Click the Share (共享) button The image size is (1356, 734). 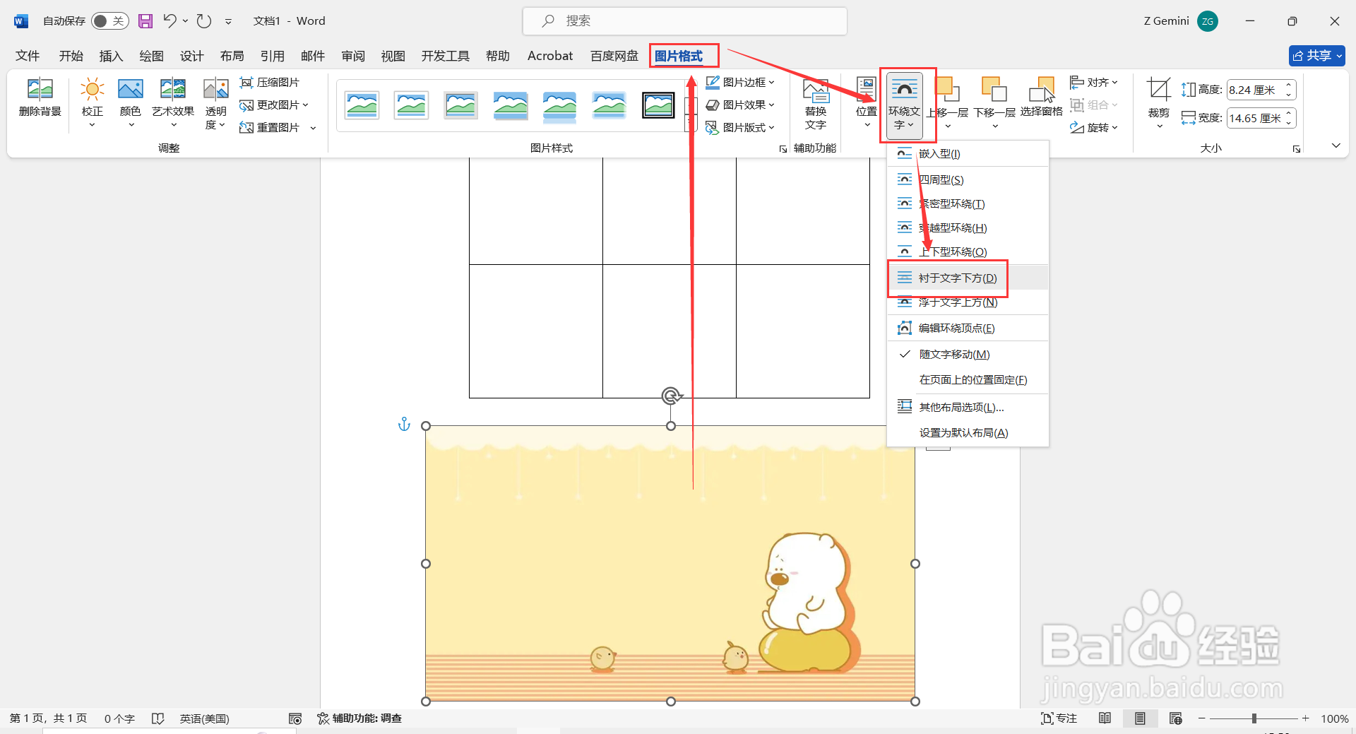[x=1316, y=56]
